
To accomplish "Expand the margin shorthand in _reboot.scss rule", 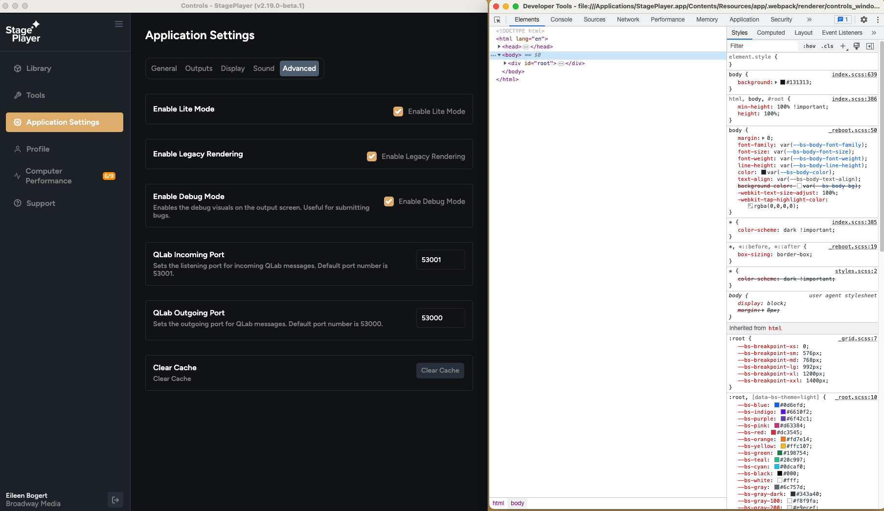I will coord(763,138).
